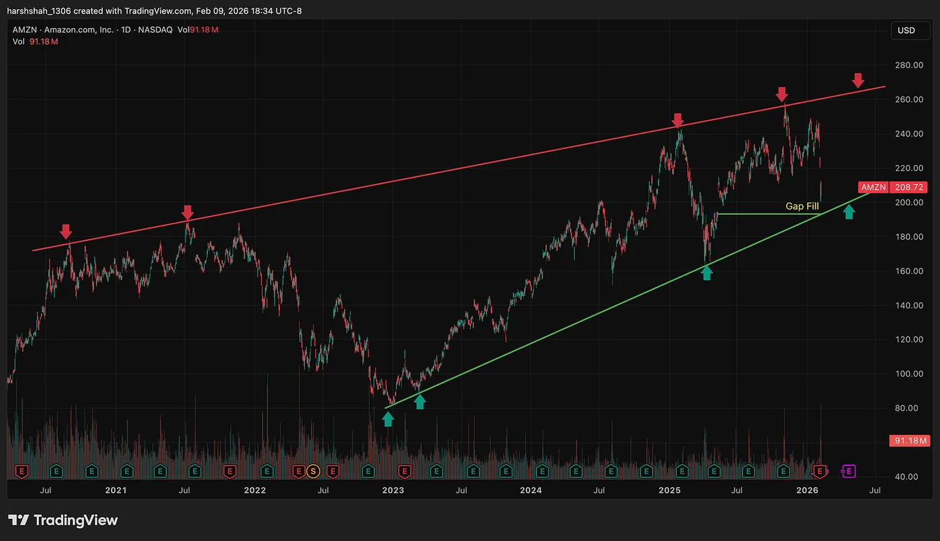This screenshot has width=940, height=541.
Task: Open the red earnings marker at 2026
Action: click(820, 471)
